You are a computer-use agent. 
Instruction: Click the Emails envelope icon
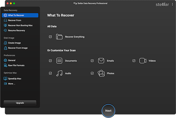tap(101, 61)
